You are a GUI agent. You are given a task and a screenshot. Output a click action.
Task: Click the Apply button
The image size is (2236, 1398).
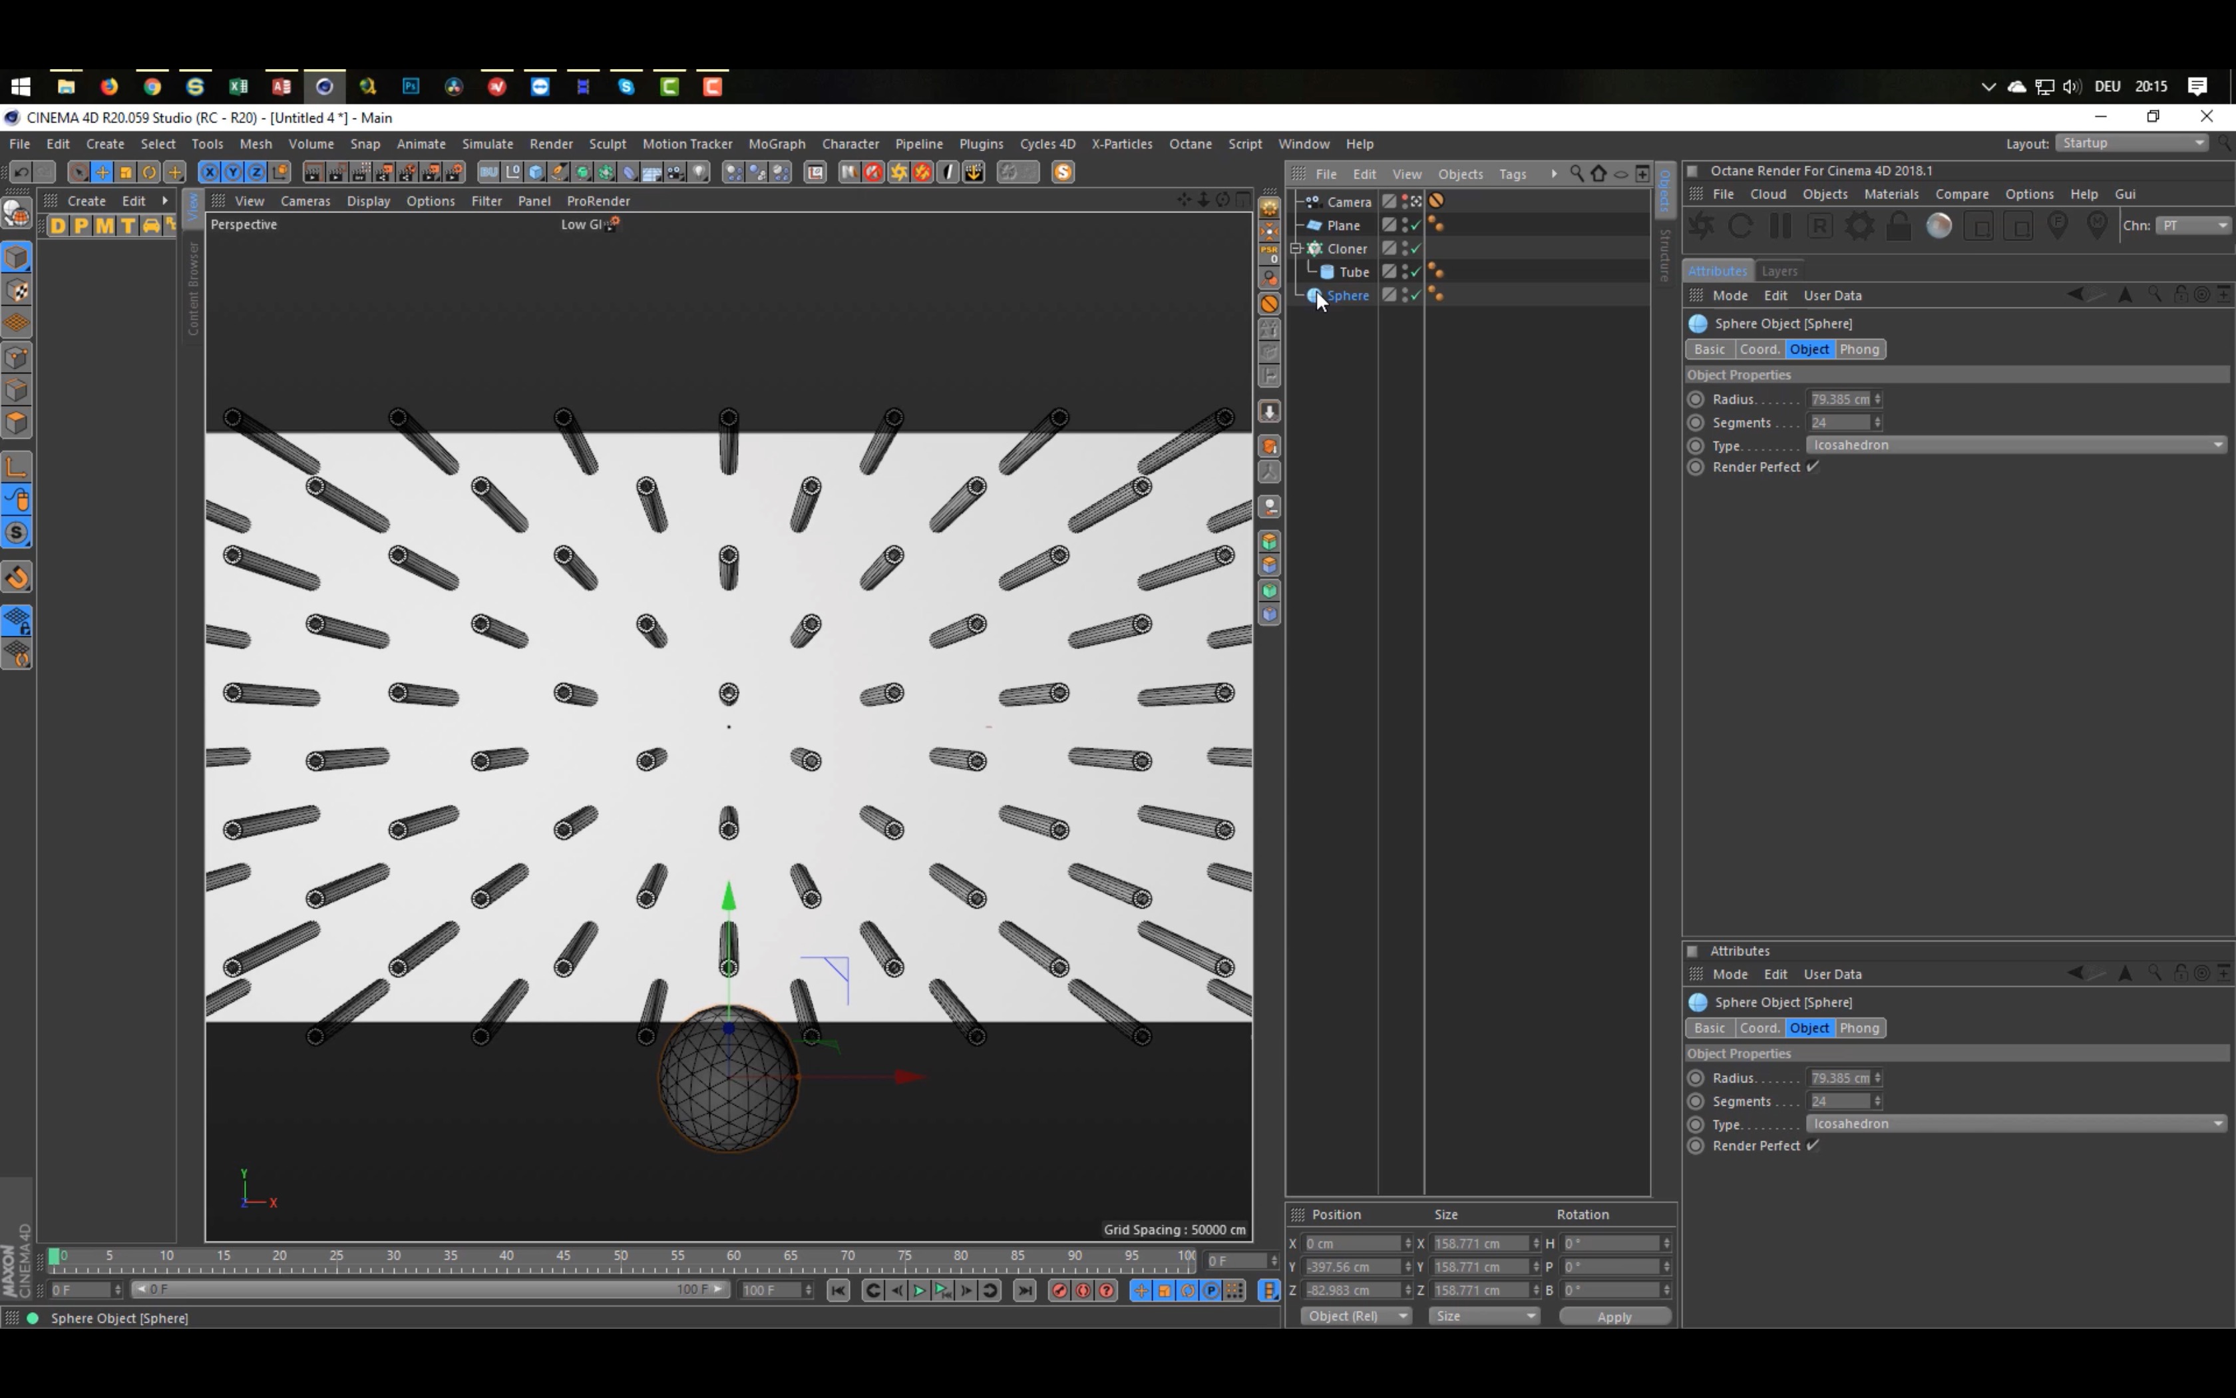1614,1317
